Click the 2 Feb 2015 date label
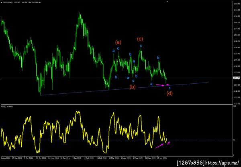This screenshot has width=241, height=167. 89,158
